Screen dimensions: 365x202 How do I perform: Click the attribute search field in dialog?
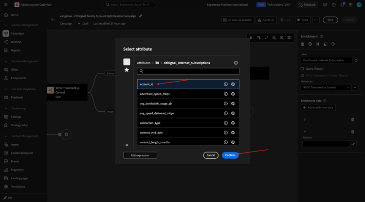pyautogui.click(x=188, y=71)
